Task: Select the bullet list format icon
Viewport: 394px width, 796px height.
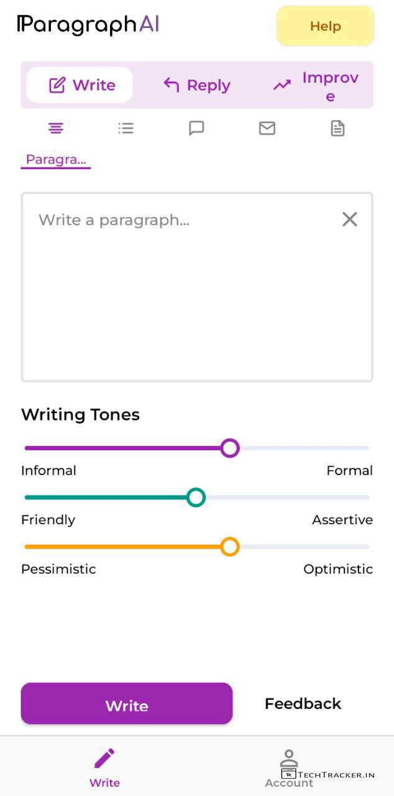Action: [x=126, y=129]
